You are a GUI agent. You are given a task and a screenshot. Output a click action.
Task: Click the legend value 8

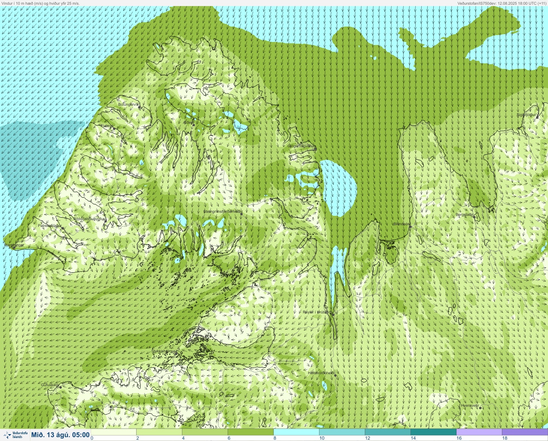click(275, 438)
